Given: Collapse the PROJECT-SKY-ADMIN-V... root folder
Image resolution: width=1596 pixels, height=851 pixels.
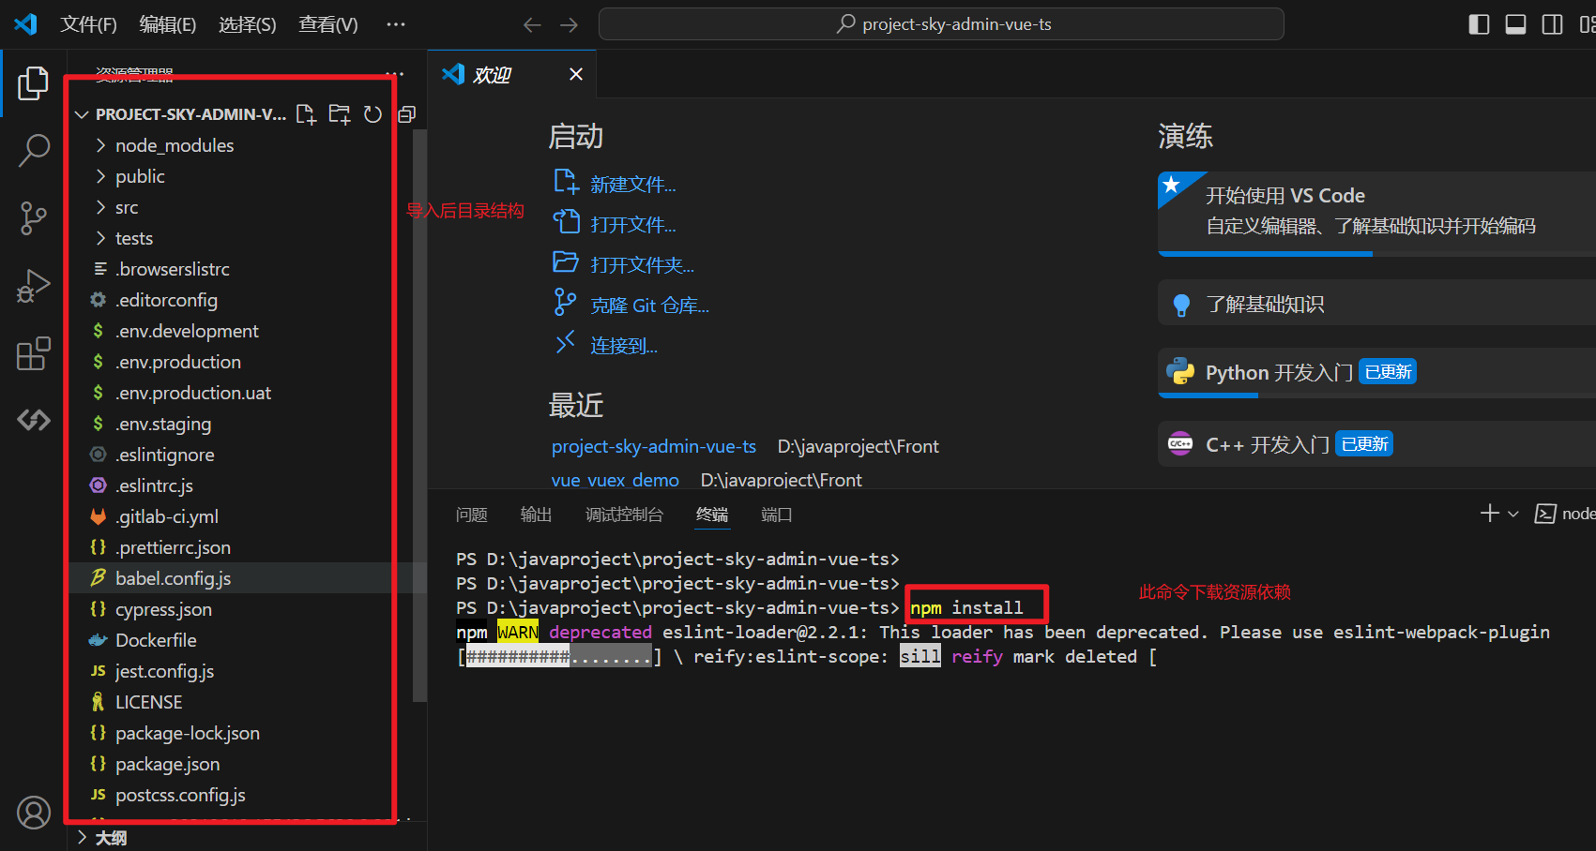Looking at the screenshot, I should [x=181, y=114].
